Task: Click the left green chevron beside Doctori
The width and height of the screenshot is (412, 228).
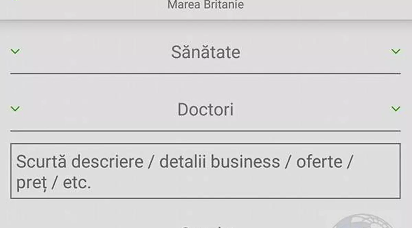Action: (15, 109)
